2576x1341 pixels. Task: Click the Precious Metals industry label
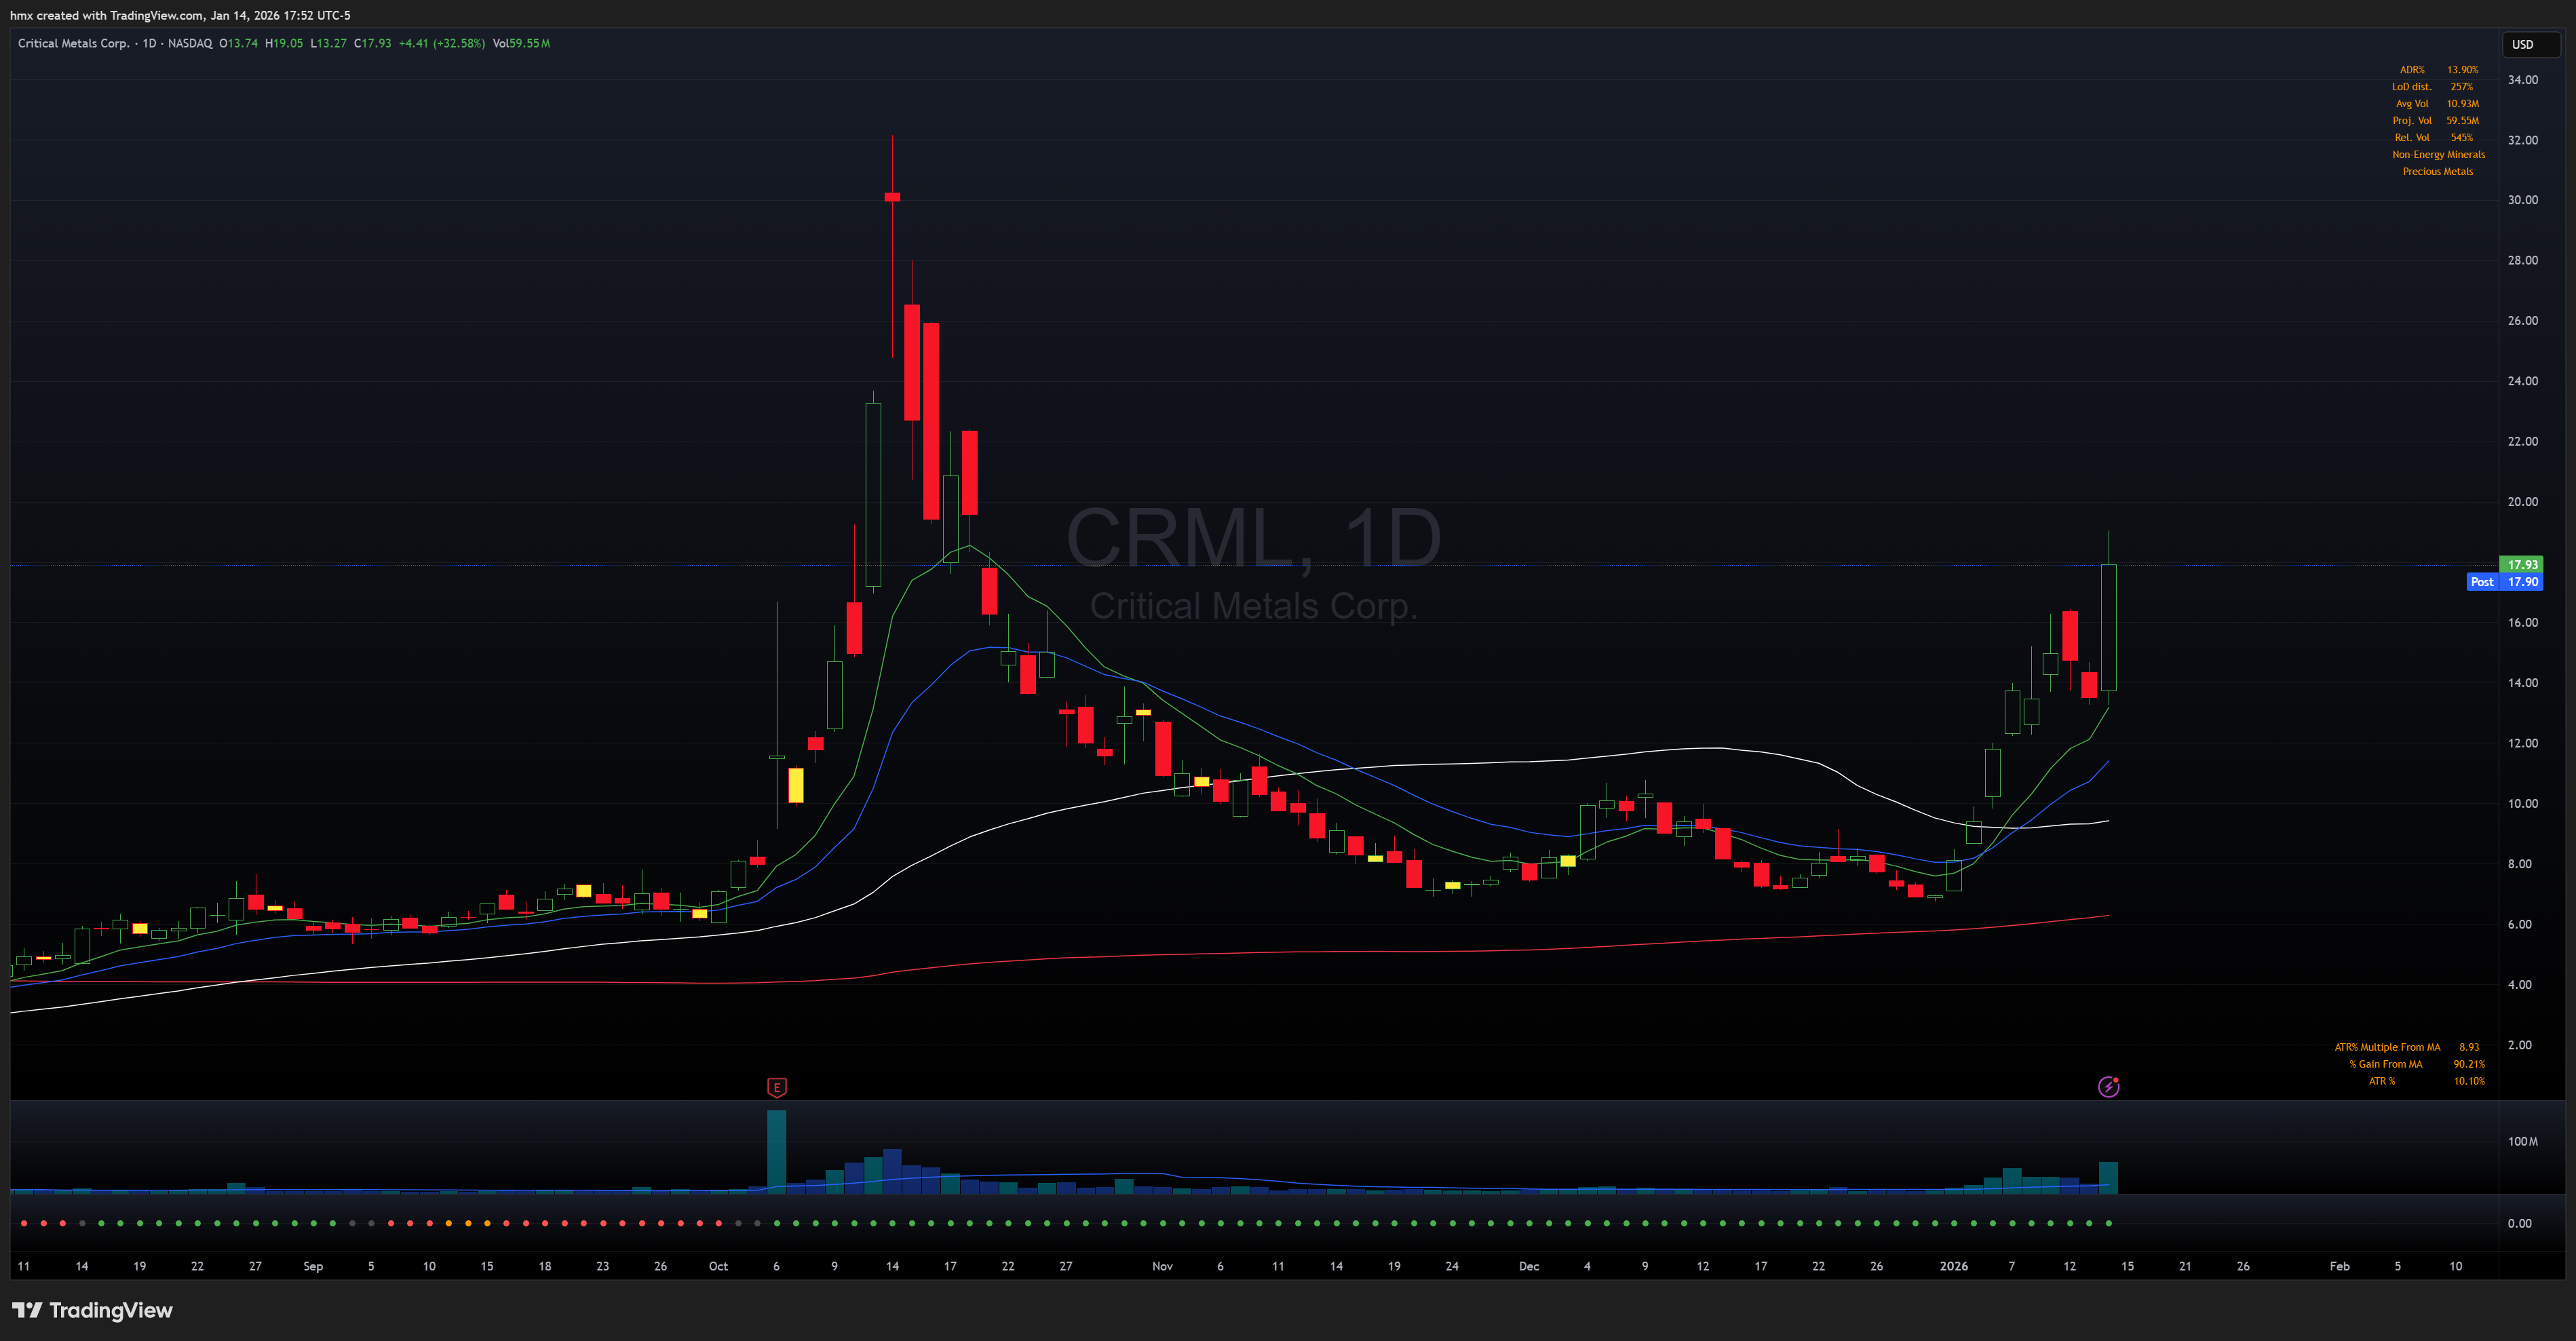click(x=2437, y=171)
